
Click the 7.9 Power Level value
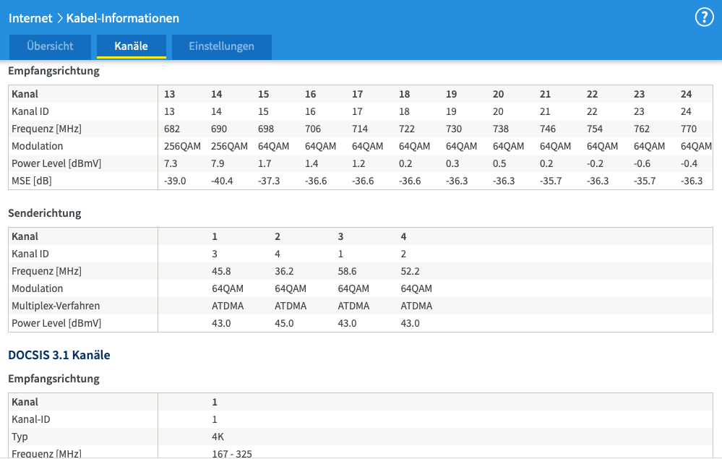tap(218, 163)
